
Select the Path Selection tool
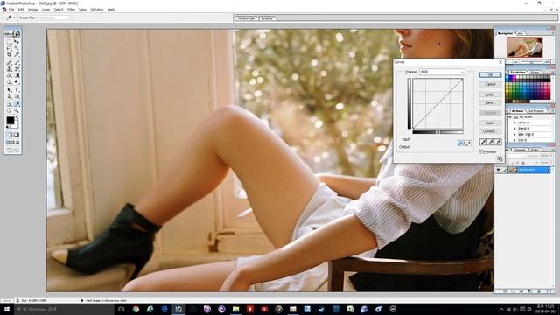[x=10, y=90]
